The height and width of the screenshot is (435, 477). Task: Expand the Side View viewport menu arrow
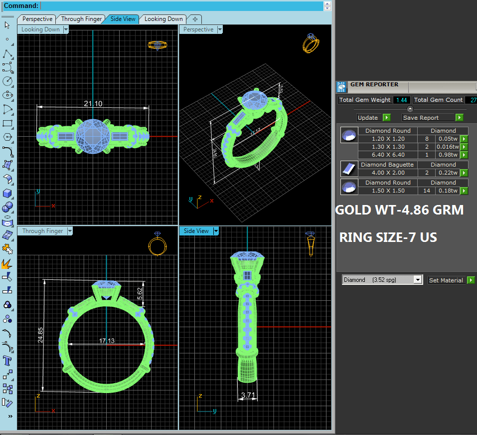(x=216, y=231)
